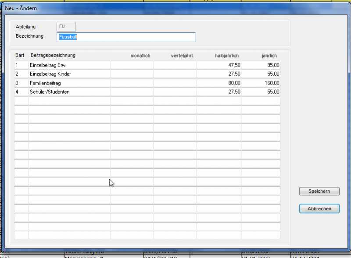Select the Schüler/Studenten name cell
This screenshot has height=258, width=351.
pyautogui.click(x=69, y=92)
